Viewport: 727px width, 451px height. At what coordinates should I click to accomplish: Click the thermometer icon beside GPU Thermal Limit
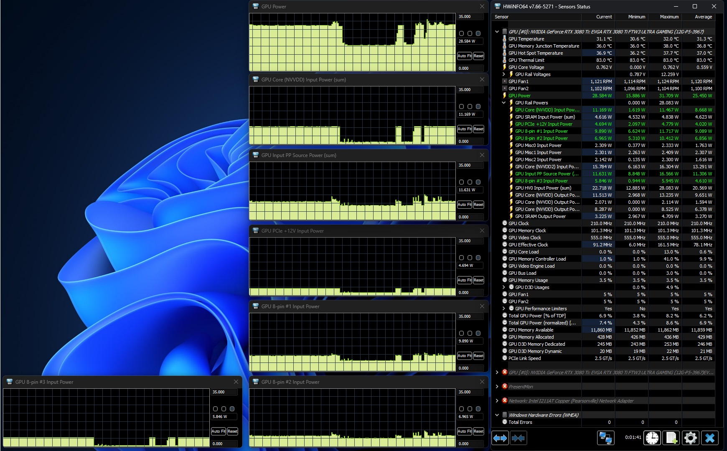504,60
